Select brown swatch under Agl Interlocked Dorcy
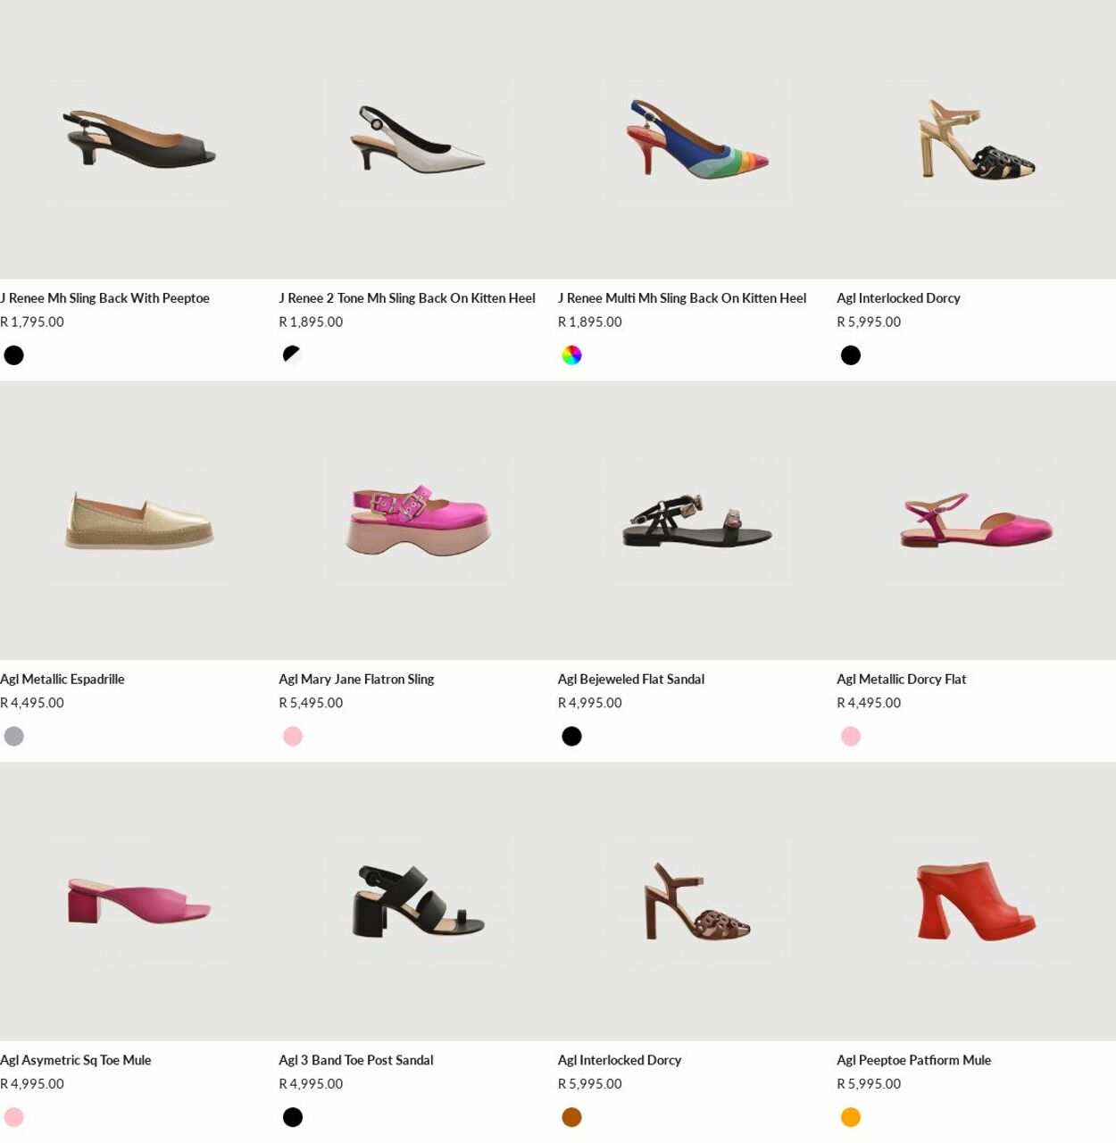 click(x=571, y=1118)
